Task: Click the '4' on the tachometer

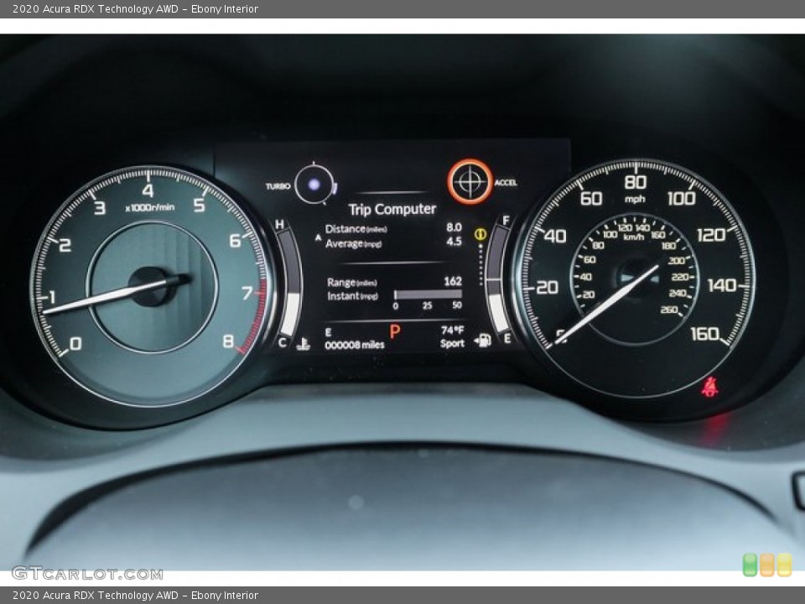Action: point(148,191)
